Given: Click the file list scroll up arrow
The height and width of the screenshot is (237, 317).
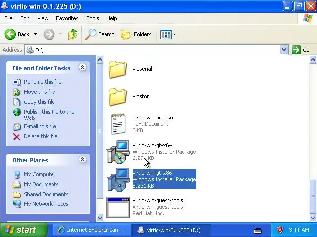Looking at the screenshot, I should [x=313, y=60].
